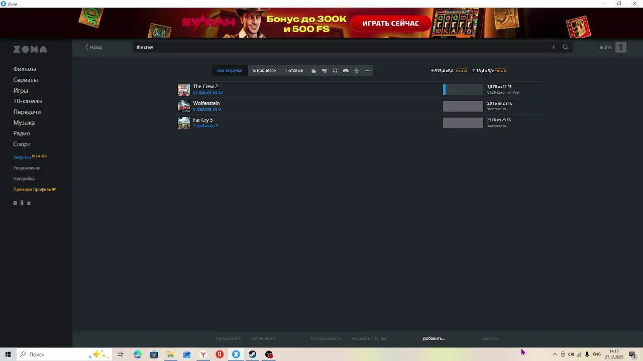Select the Far Cry 5 title text
Screen dimensions: 643x361
click(x=203, y=120)
